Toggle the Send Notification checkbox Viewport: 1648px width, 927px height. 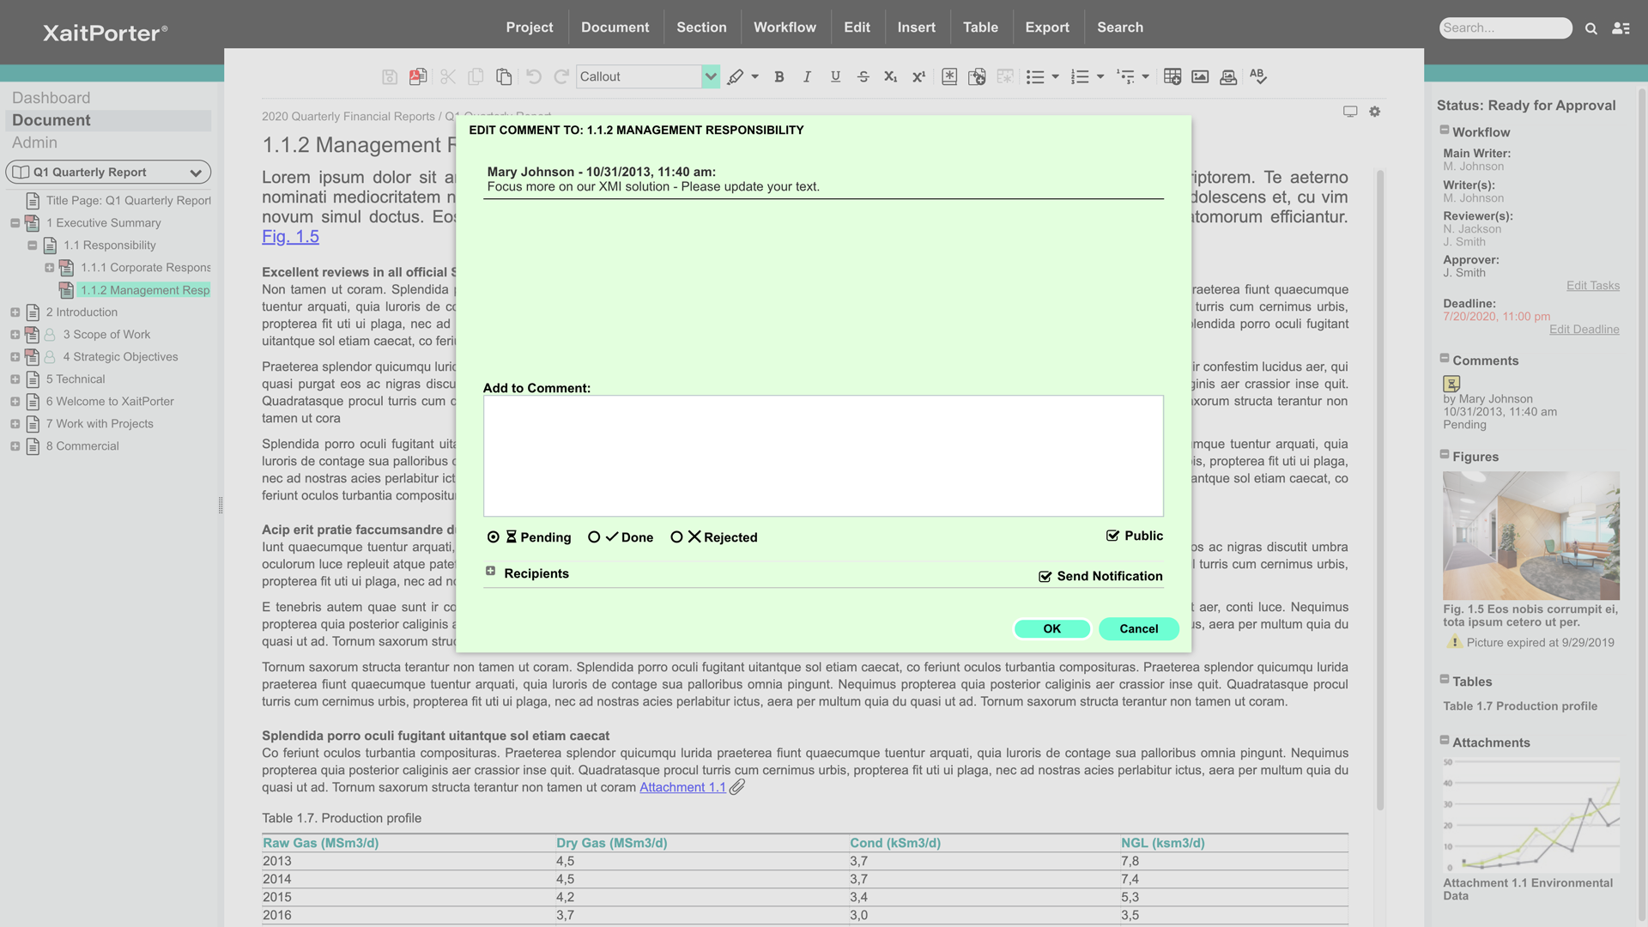1045,577
